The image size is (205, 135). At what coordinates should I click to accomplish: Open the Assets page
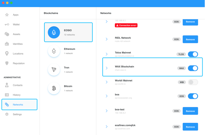tap(17, 34)
